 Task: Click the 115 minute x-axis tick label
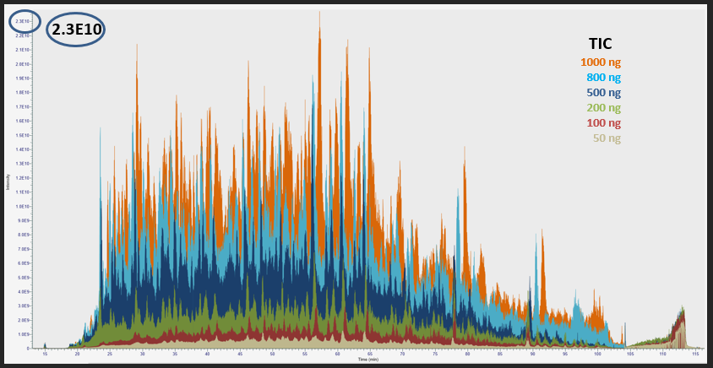tap(694, 353)
